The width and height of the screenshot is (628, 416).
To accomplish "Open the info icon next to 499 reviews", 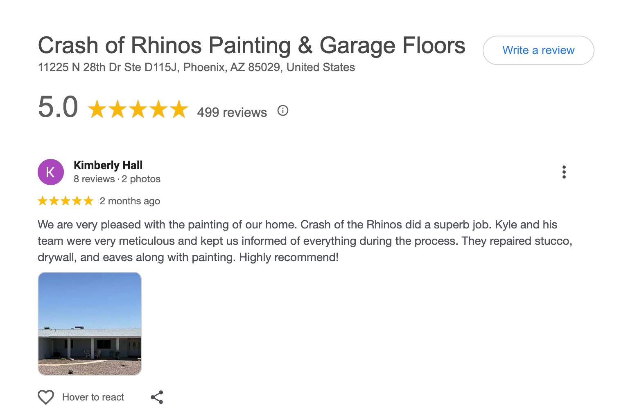I will point(283,110).
